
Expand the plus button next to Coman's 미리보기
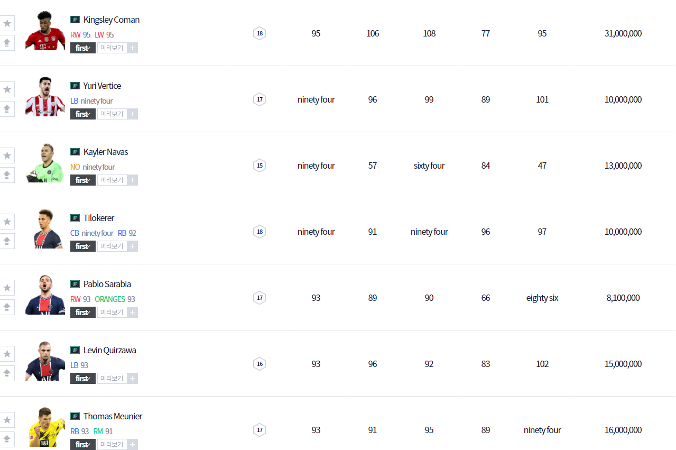(x=132, y=48)
